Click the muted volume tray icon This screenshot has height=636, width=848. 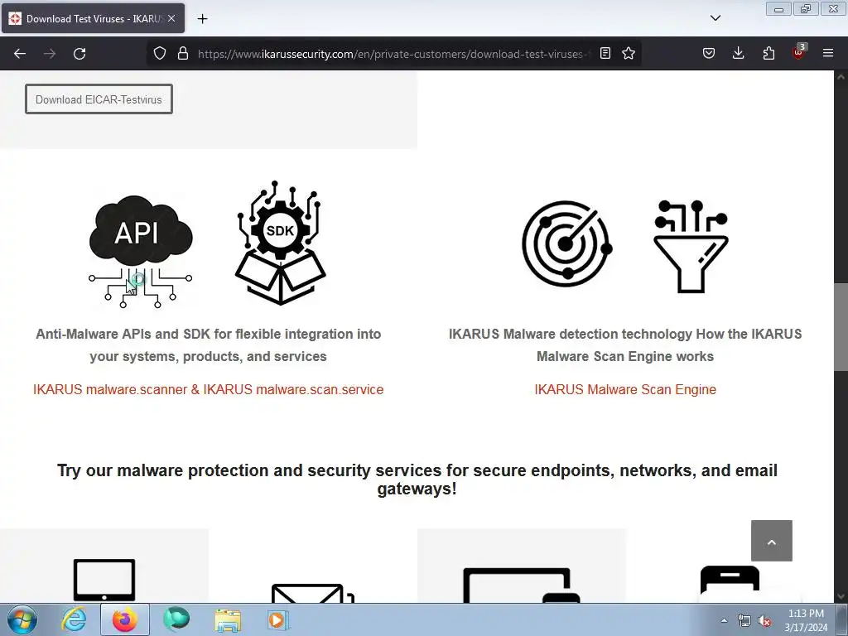coord(764,621)
